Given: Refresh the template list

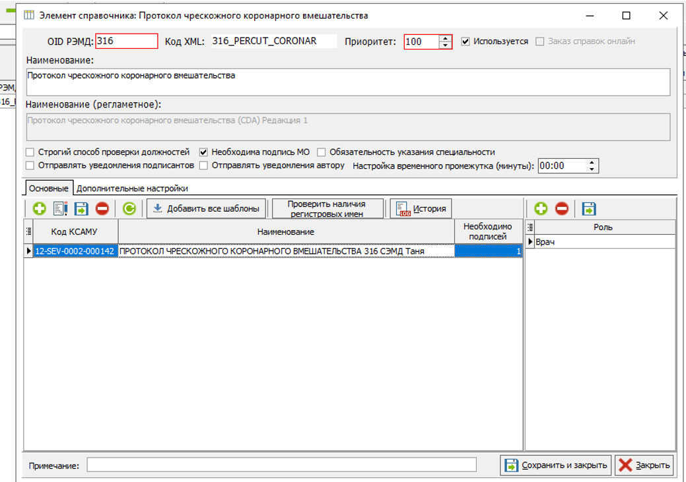Looking at the screenshot, I should click(x=129, y=208).
